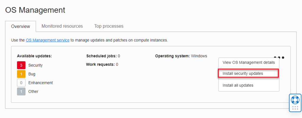Click the Enhancement updates label
The image size is (302, 118).
click(x=41, y=83)
